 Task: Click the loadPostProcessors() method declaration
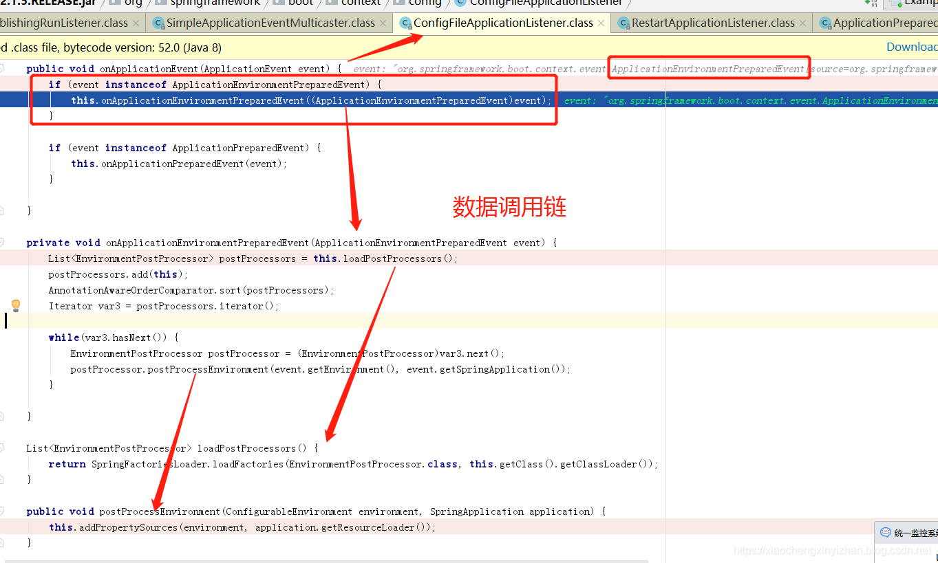click(x=172, y=448)
